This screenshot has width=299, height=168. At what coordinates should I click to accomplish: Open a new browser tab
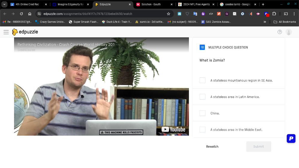263,4
